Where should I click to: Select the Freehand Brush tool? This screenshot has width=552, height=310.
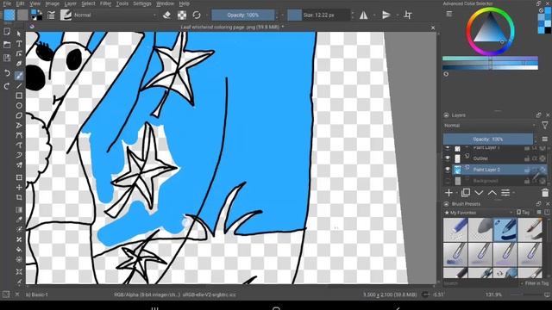tap(19, 76)
